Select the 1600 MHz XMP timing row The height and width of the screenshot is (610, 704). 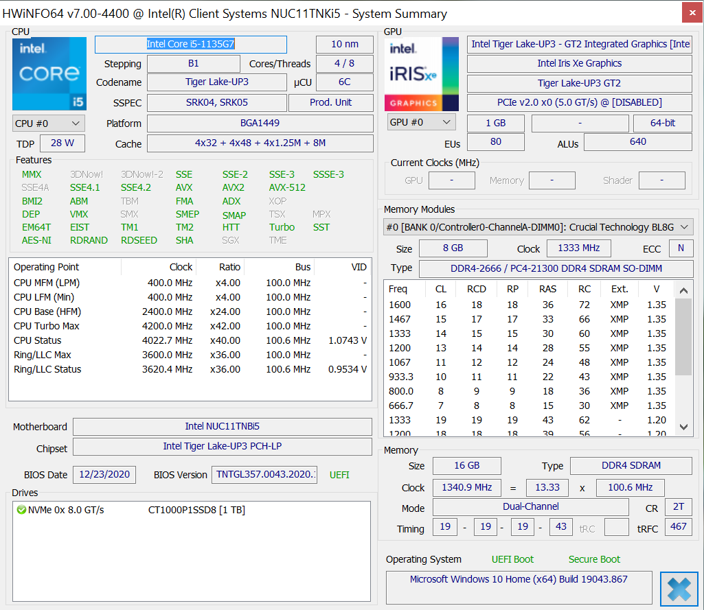530,305
